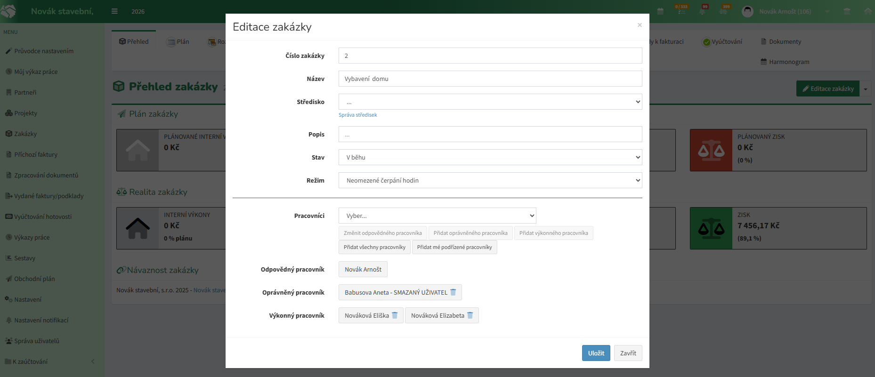Click the ZISK value 7 456,17 Kč
875x377 pixels.
[758, 225]
